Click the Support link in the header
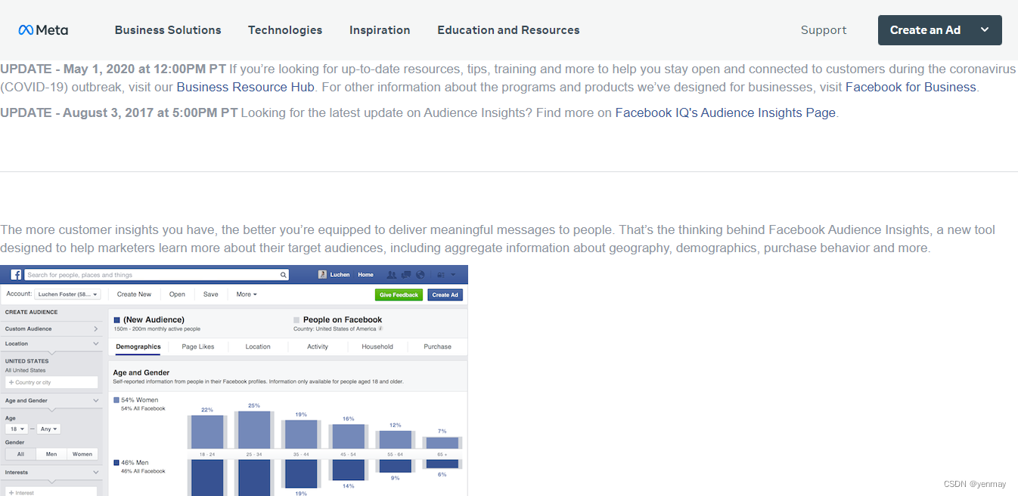Image resolution: width=1018 pixels, height=496 pixels. tap(824, 30)
